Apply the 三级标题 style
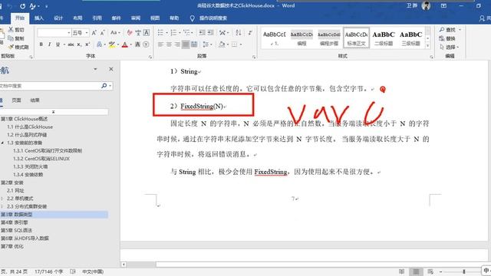 pos(411,38)
